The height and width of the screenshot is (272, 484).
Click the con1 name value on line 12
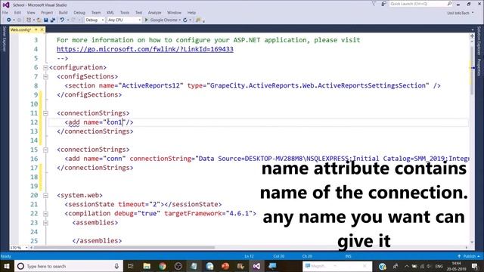[114, 122]
